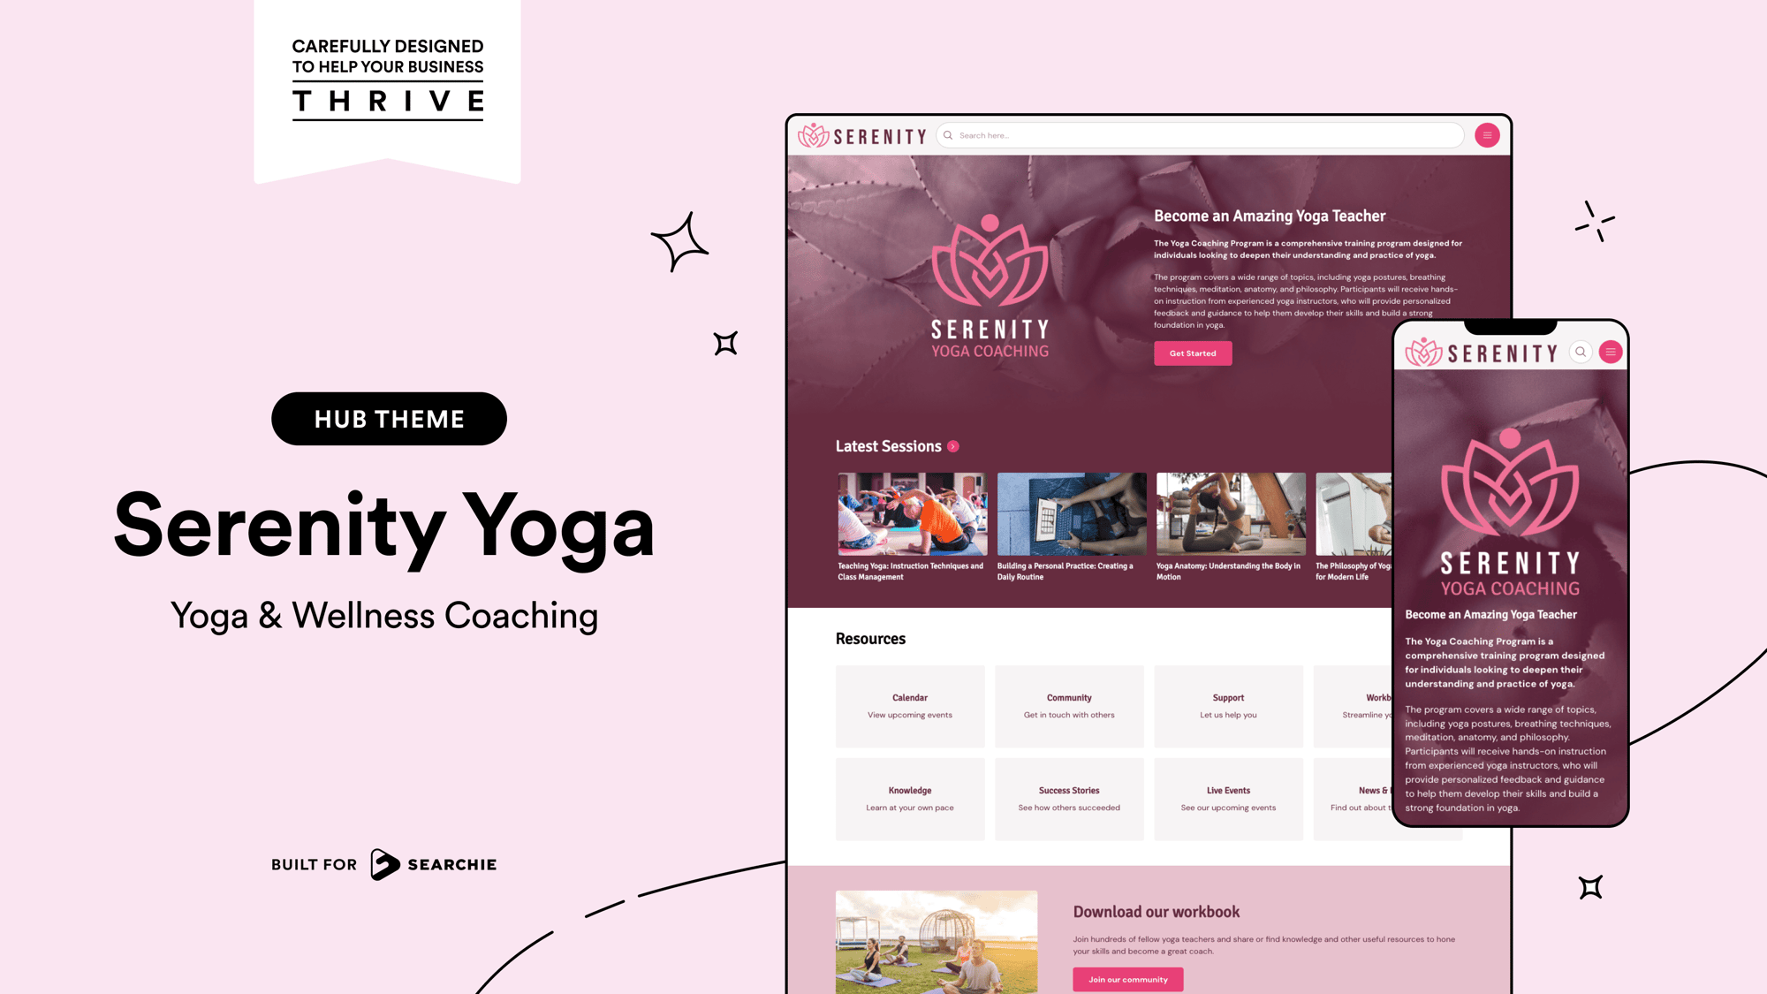The width and height of the screenshot is (1767, 994).
Task: Select the Hub Theme label
Action: pos(389,418)
